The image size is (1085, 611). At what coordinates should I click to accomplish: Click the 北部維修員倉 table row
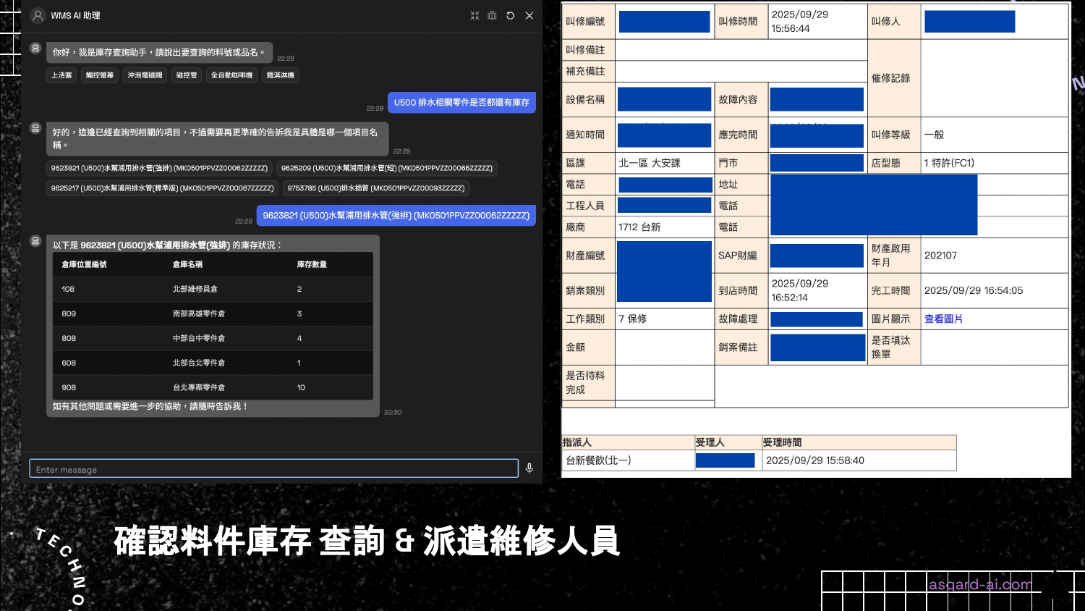point(213,289)
